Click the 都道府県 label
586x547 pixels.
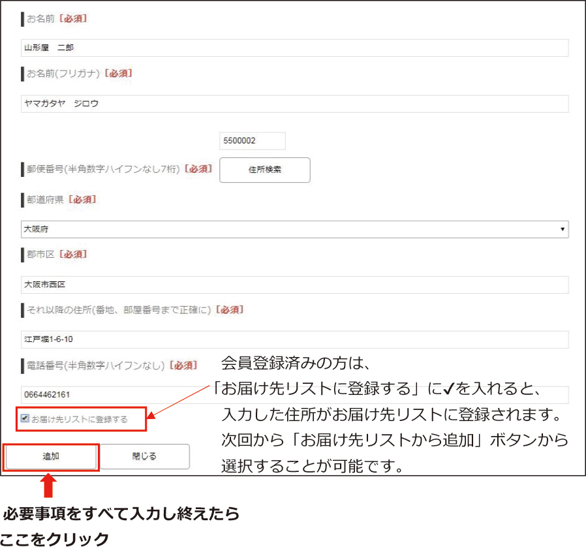click(45, 200)
